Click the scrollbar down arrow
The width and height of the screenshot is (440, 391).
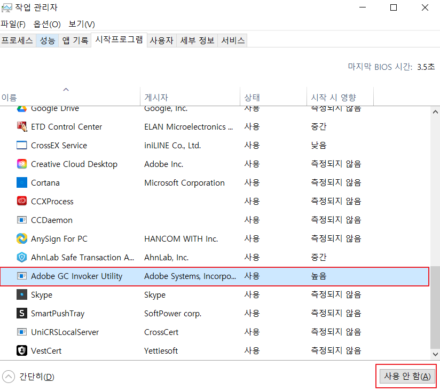point(435,354)
